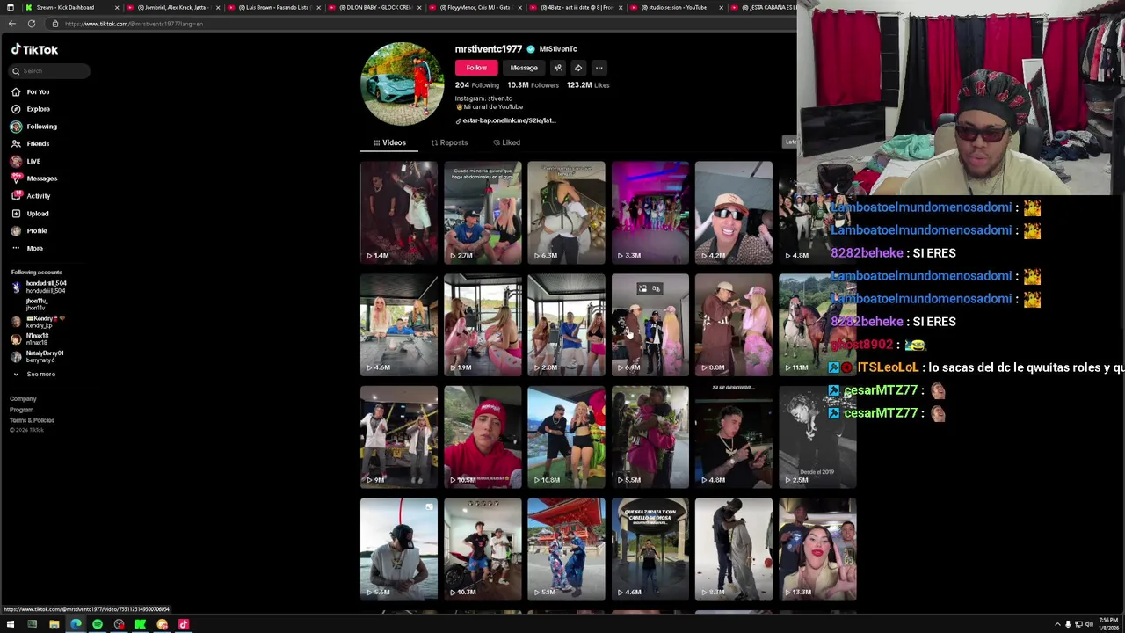Go to the Following feed

point(41,127)
